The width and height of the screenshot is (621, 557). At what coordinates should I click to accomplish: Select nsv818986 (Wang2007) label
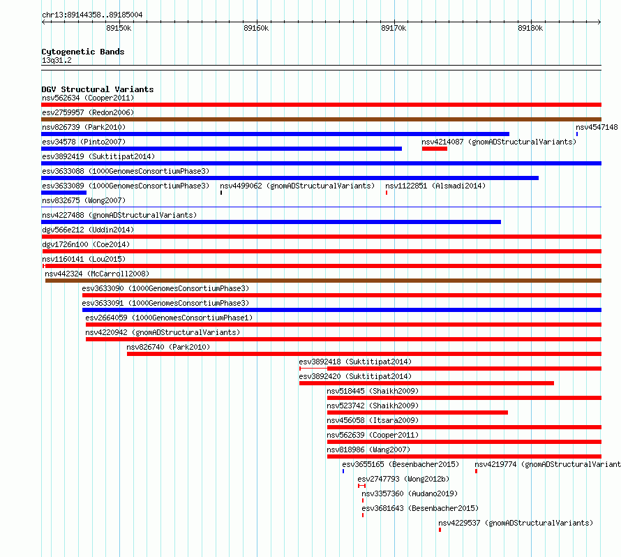(368, 450)
